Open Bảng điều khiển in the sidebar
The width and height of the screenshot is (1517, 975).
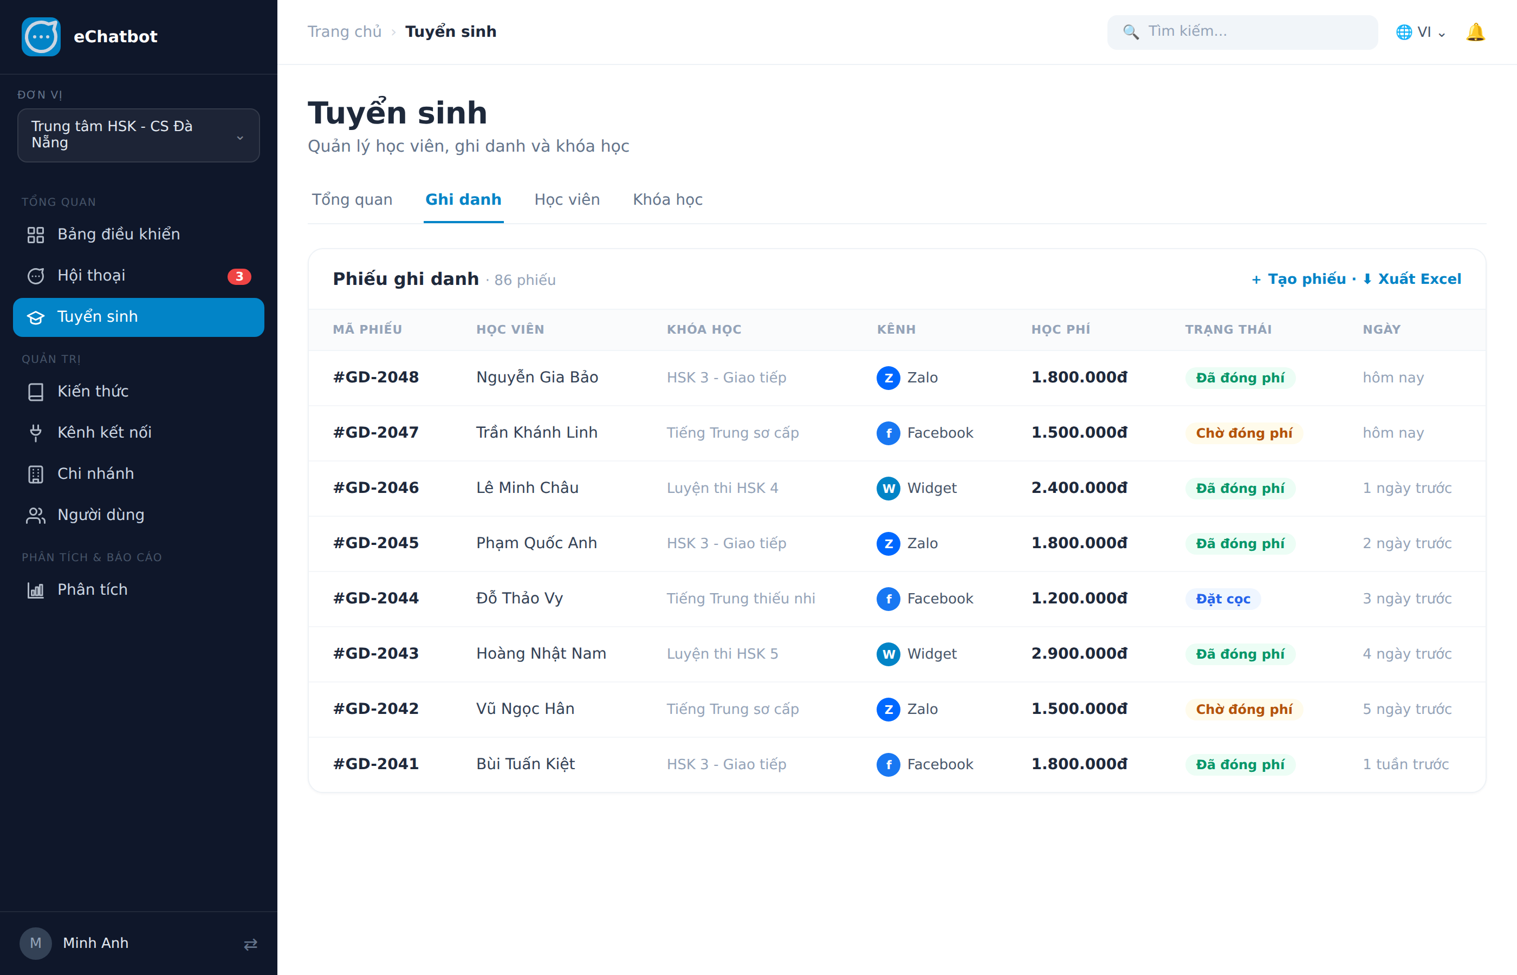point(139,235)
